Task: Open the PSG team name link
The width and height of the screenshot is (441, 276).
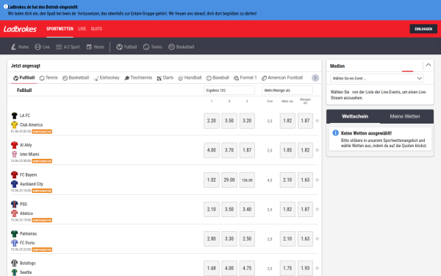Action: (x=24, y=204)
